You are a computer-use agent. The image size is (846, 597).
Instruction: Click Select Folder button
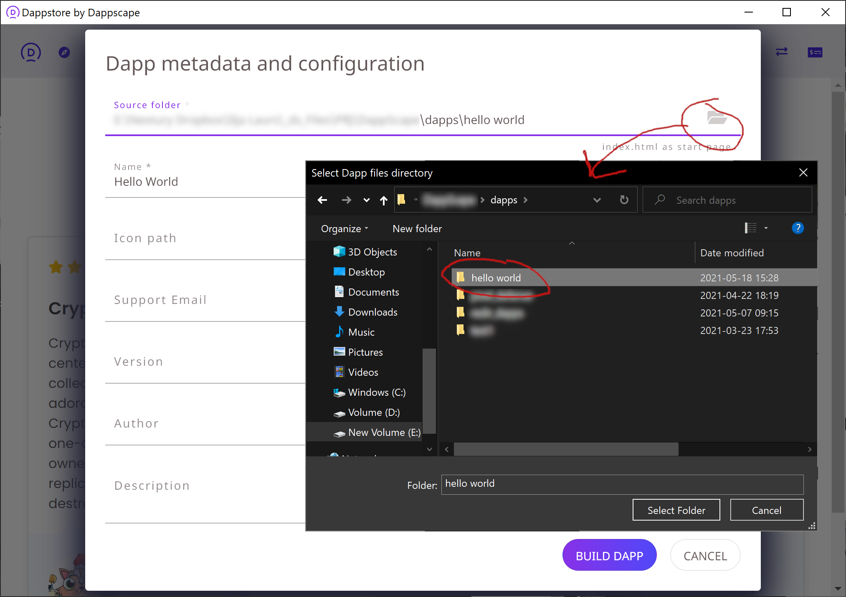(676, 510)
